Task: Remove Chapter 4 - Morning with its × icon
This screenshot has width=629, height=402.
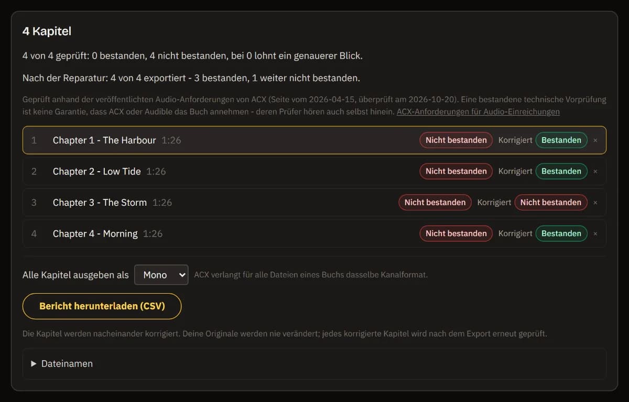Action: click(595, 233)
